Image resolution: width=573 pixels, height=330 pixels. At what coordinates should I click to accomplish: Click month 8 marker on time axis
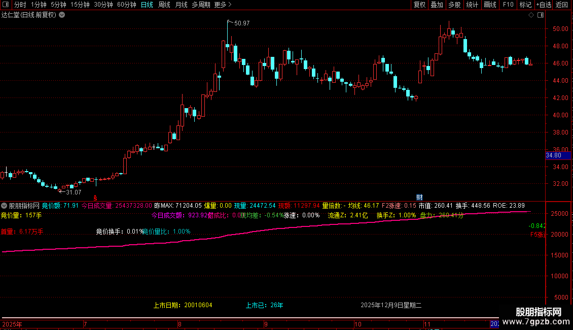(180, 324)
